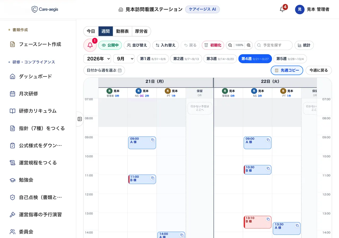Click the ケアイージス AI badge
The height and width of the screenshot is (238, 339).
pyautogui.click(x=202, y=9)
